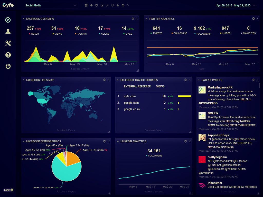The image size is (263, 197).
Task: Click the VIEWS column header in Traffic Sources
Action: [160, 86]
